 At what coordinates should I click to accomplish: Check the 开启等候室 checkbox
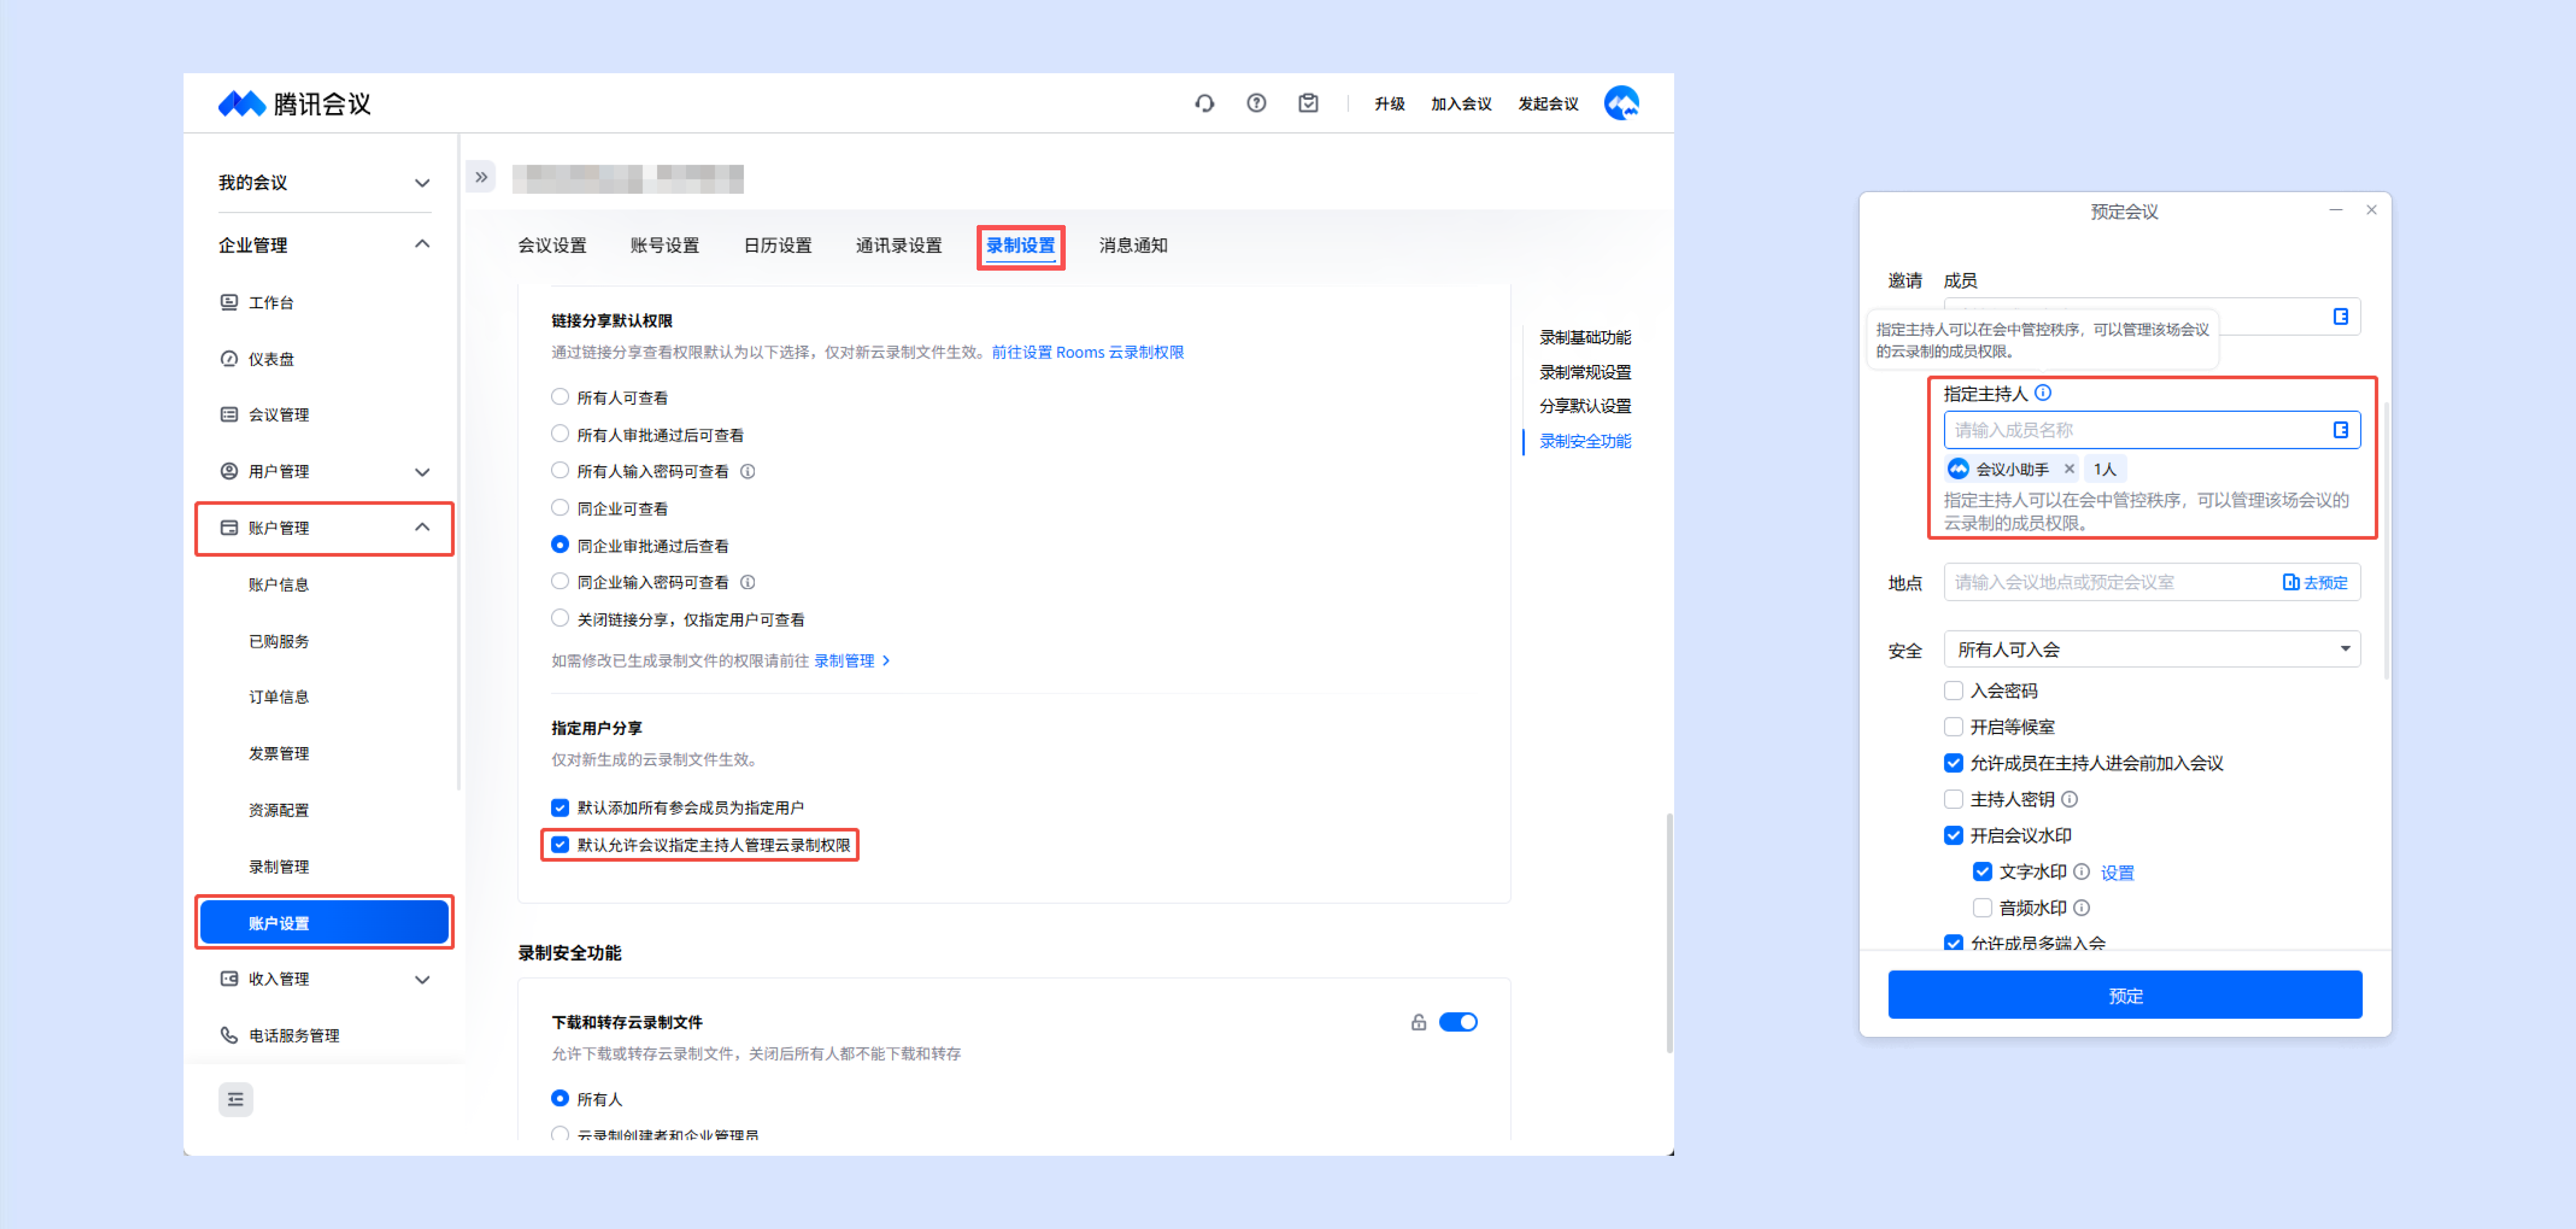tap(1953, 726)
